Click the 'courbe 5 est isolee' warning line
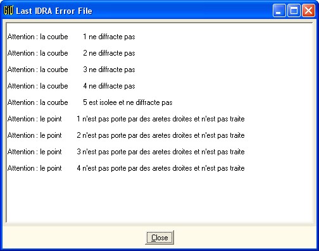 point(90,102)
